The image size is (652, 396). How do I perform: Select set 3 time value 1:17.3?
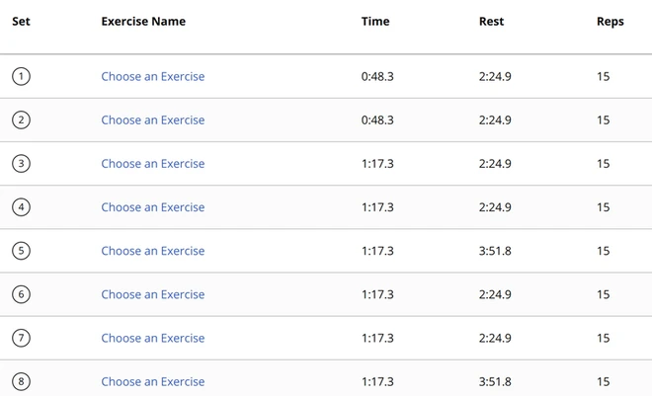pos(377,164)
